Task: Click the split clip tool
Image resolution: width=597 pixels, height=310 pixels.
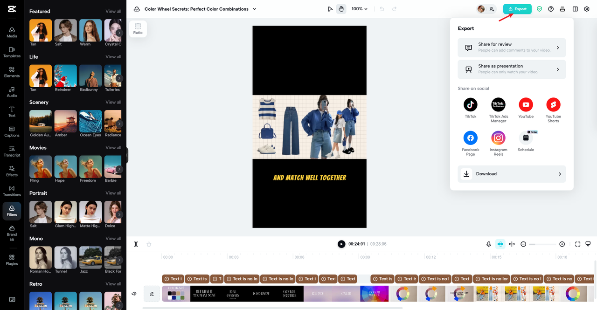Action: (136, 244)
